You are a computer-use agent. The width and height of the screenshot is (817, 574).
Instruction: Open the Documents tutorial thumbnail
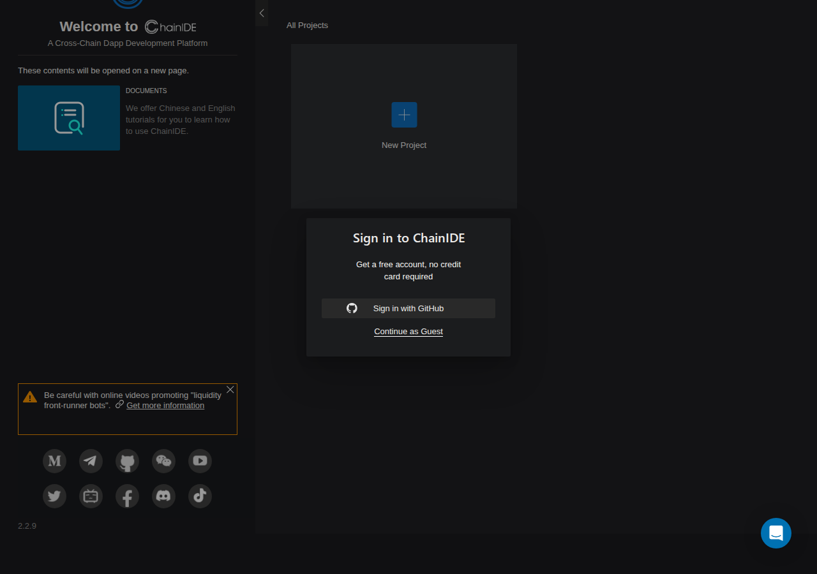(69, 118)
